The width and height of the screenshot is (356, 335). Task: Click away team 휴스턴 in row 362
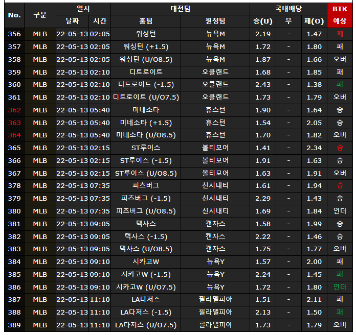[215, 110]
